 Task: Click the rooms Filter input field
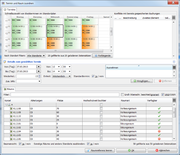pyautogui.click(x=65, y=94)
